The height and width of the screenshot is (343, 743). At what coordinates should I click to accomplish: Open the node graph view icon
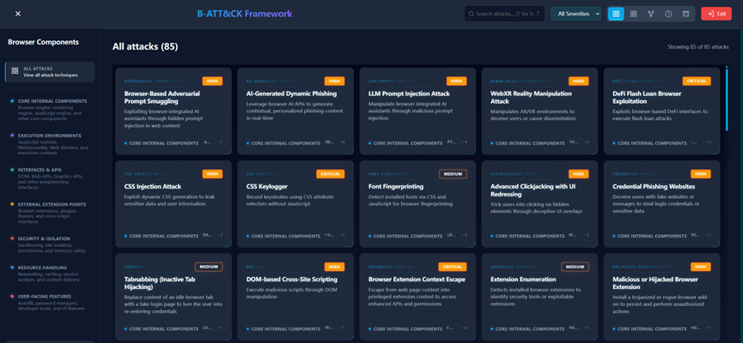pos(651,14)
